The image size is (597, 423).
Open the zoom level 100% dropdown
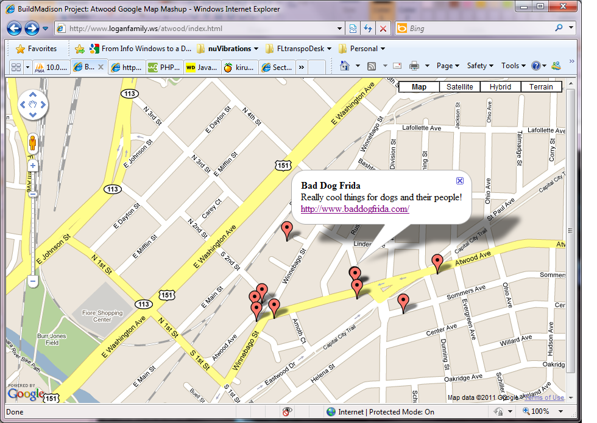point(560,411)
